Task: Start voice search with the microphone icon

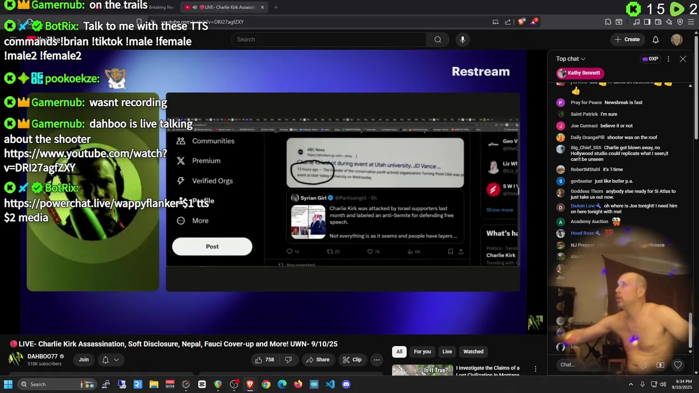Action: (x=463, y=39)
